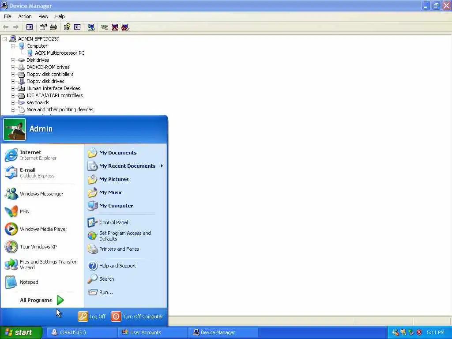Viewport: 452px width, 339px height.
Task: Open MSN from the Start menu
Action: pos(42,211)
